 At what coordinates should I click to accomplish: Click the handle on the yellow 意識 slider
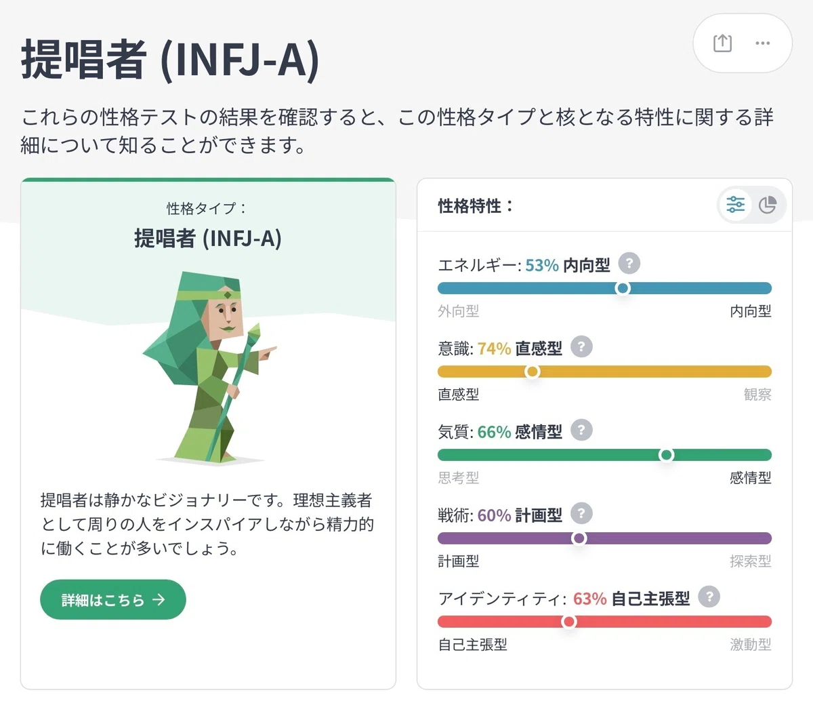pyautogui.click(x=533, y=372)
